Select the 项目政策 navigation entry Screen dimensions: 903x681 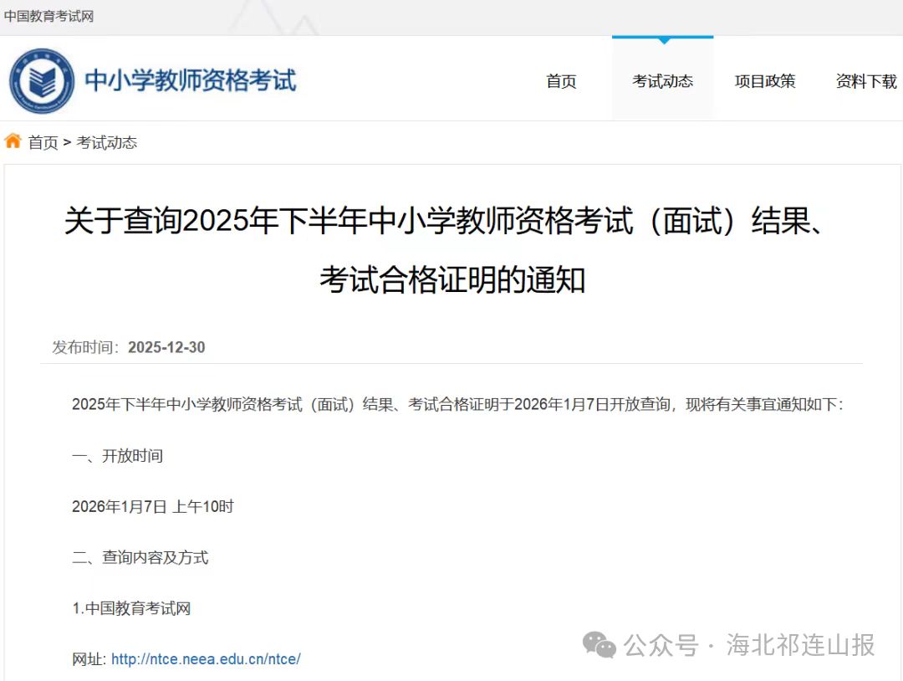point(765,81)
